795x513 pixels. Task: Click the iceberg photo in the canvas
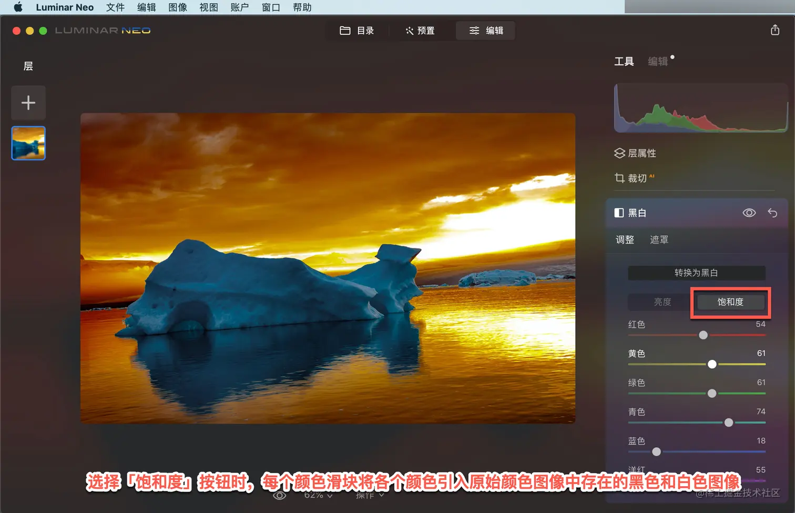tap(328, 268)
